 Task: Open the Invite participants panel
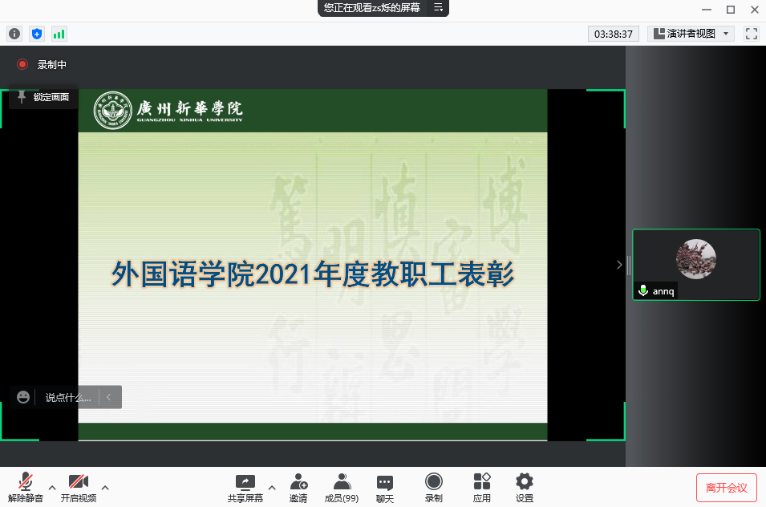[298, 487]
